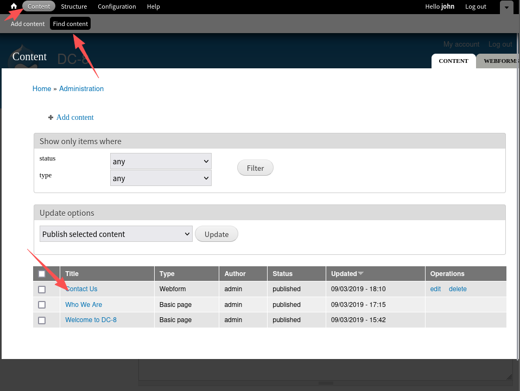Select the Who We Are row checkbox
Image resolution: width=520 pixels, height=391 pixels.
42,305
